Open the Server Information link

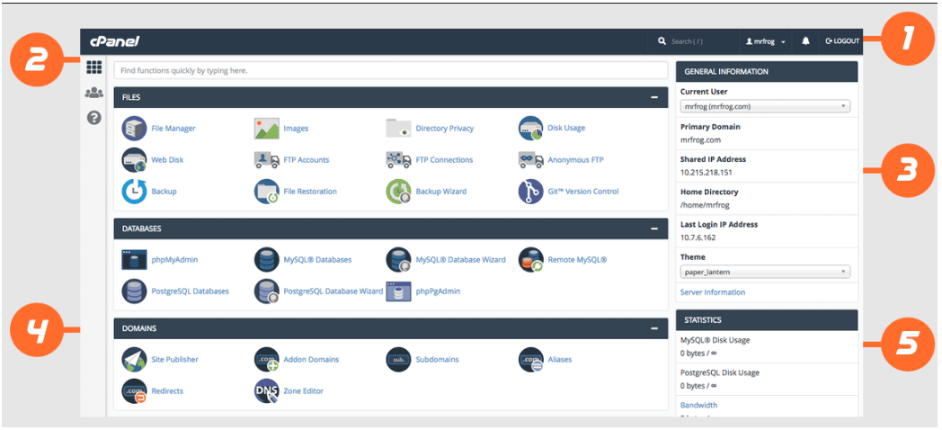tap(713, 292)
